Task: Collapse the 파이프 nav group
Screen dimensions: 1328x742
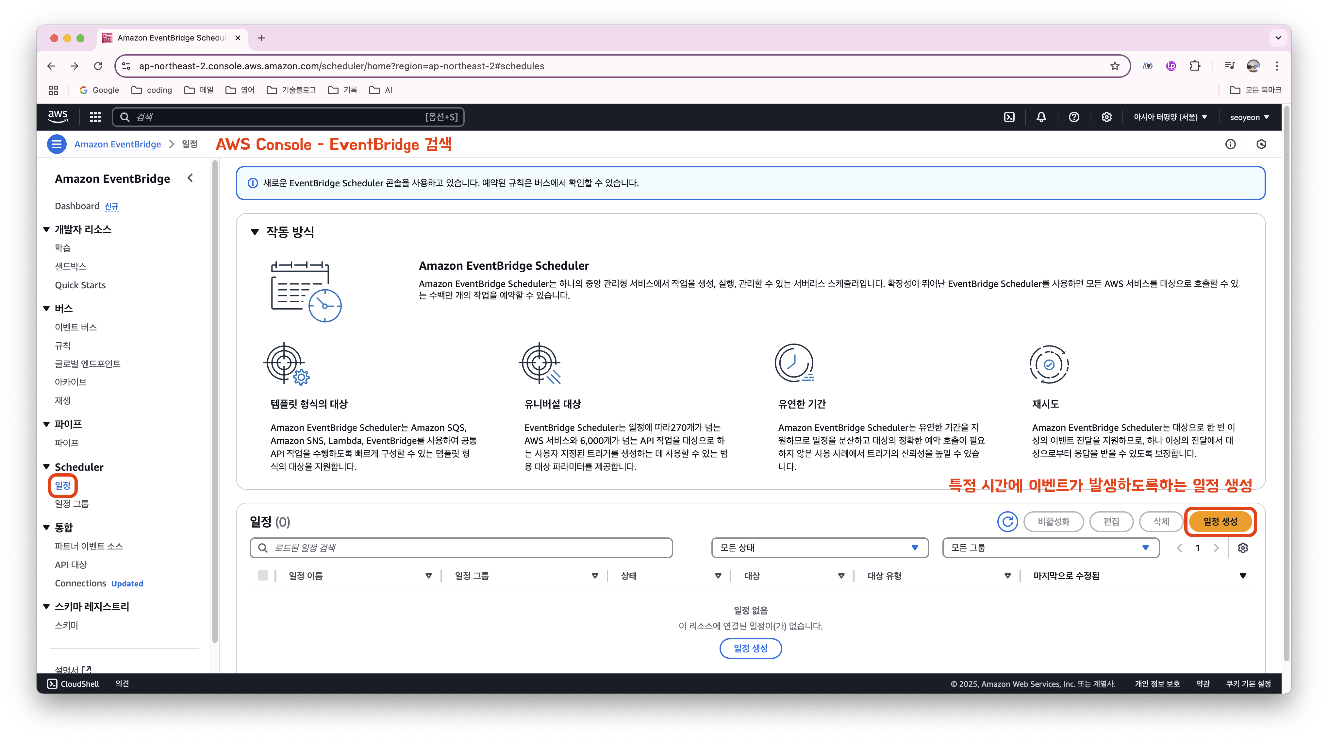Action: 46,424
